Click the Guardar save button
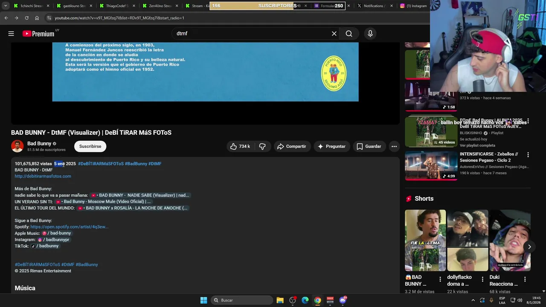Image resolution: width=546 pixels, height=307 pixels. pos(369,146)
